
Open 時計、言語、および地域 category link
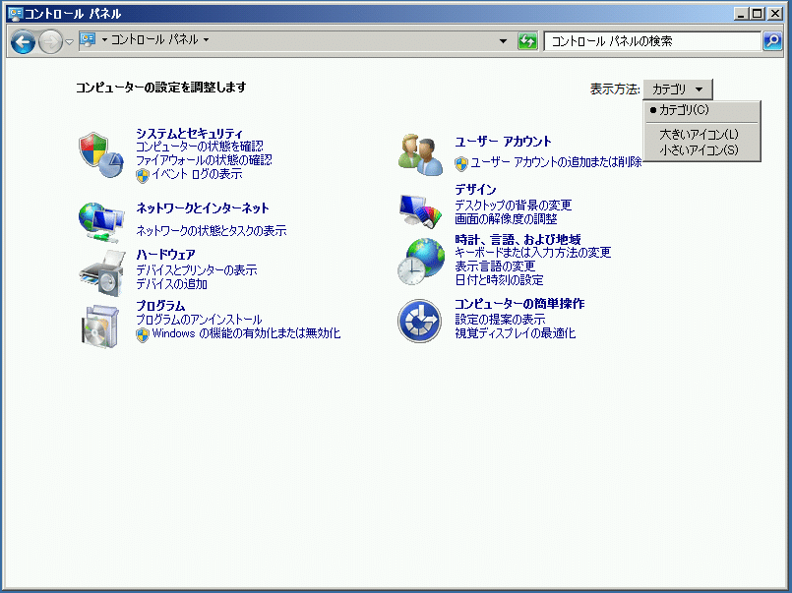coord(518,239)
